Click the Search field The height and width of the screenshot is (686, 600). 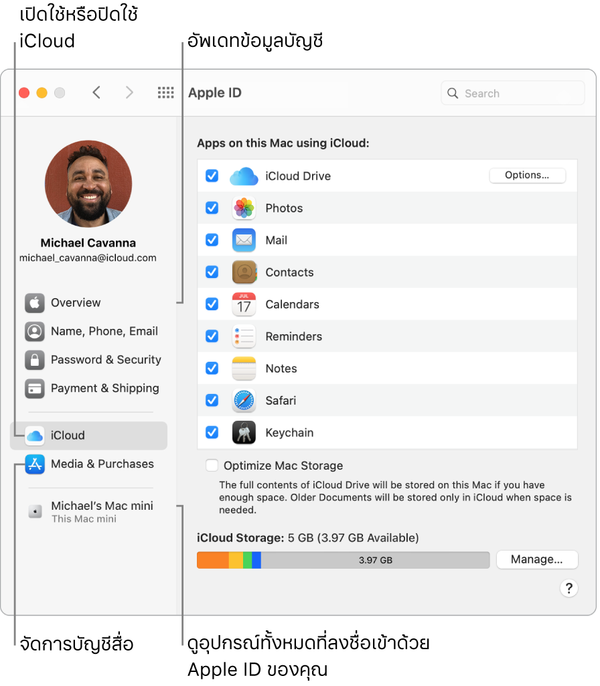(512, 93)
